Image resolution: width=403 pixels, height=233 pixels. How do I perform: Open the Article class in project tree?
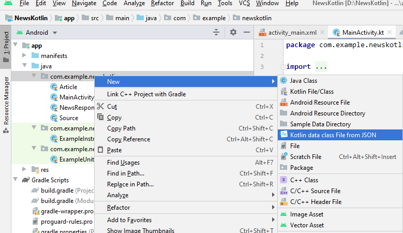(68, 87)
